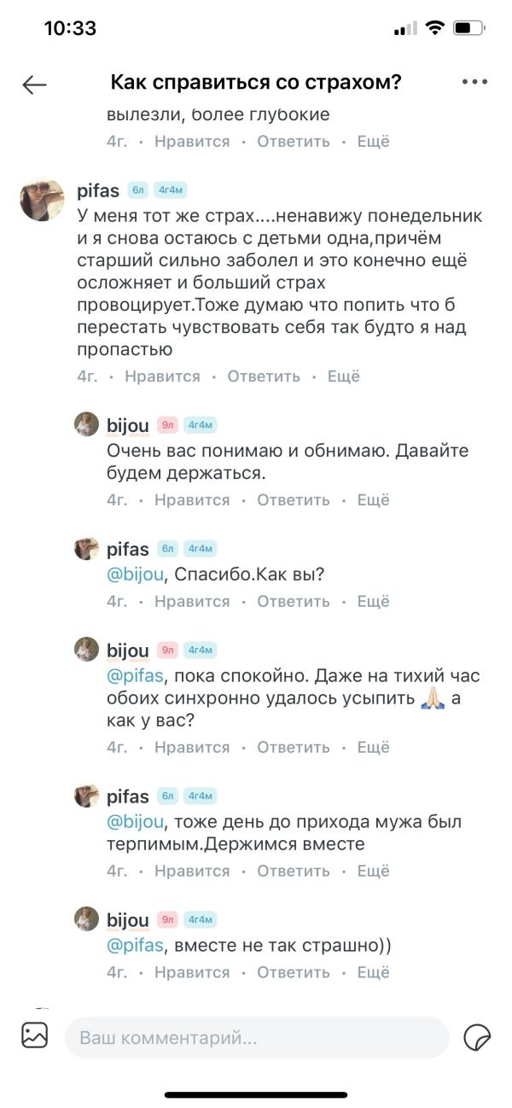
Task: Expand 'Ещё' under 'Спасибо.Как вы?' reply
Action: tap(373, 602)
